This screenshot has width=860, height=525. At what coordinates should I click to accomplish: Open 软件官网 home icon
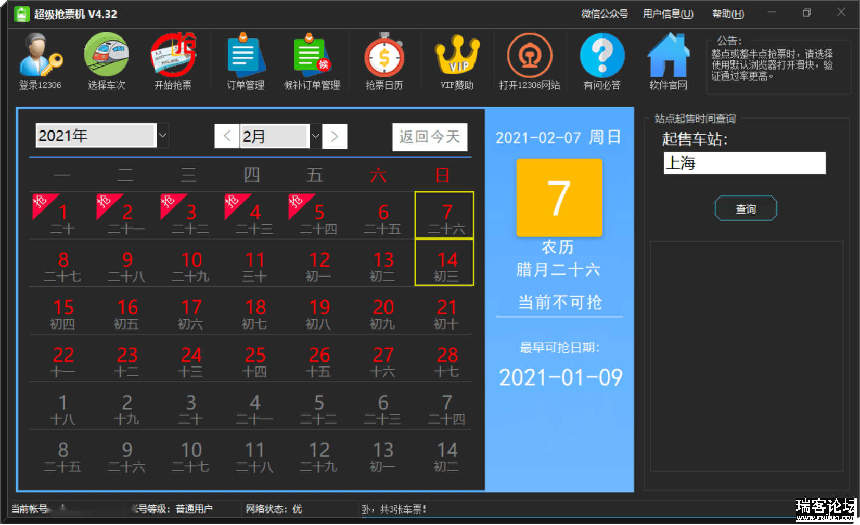[x=669, y=61]
